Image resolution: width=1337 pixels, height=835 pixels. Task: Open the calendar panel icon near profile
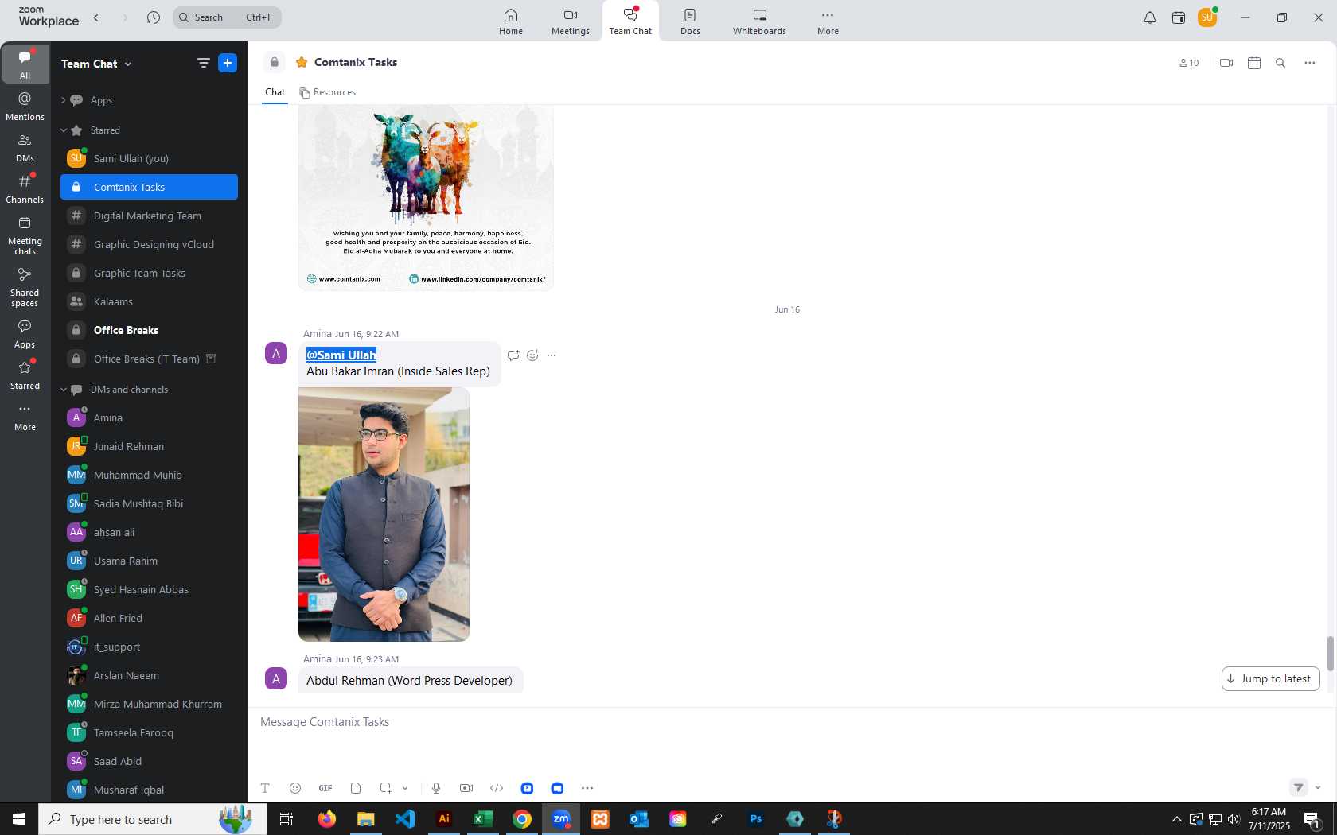[x=1179, y=17]
